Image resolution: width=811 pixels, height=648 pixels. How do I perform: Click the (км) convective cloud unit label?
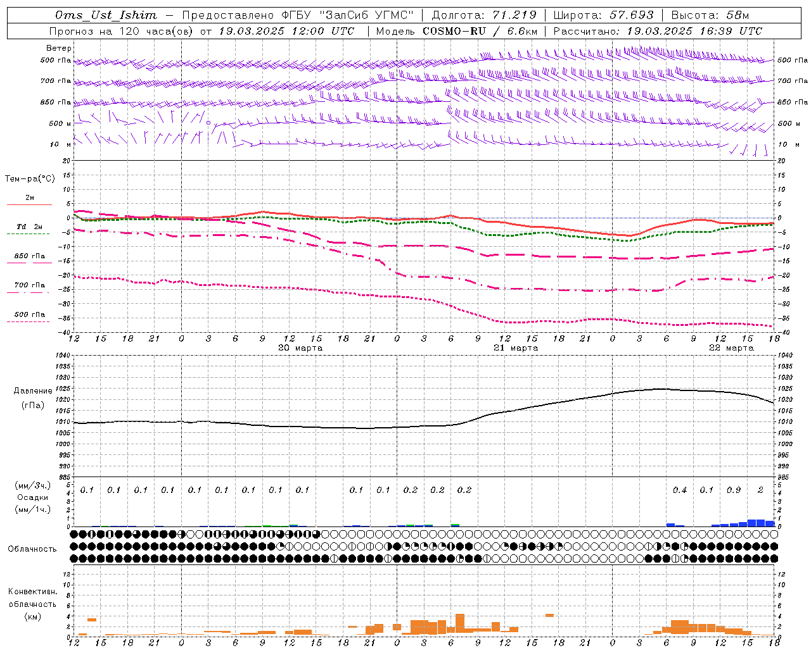(x=33, y=616)
